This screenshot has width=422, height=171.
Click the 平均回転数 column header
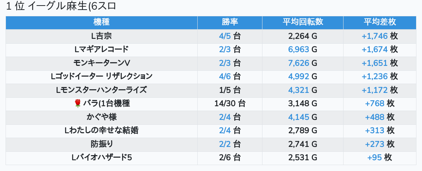[x=303, y=22]
